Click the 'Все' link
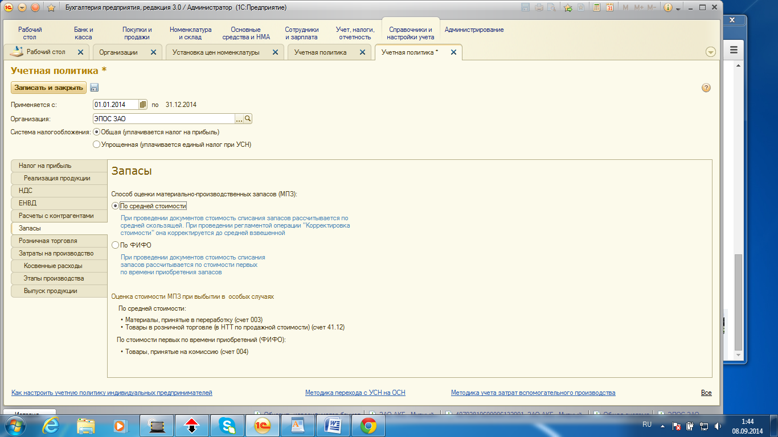 tap(706, 393)
